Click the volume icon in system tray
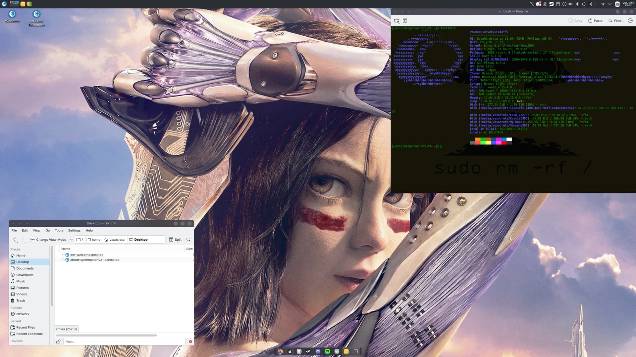The image size is (636, 357). pos(570,4)
